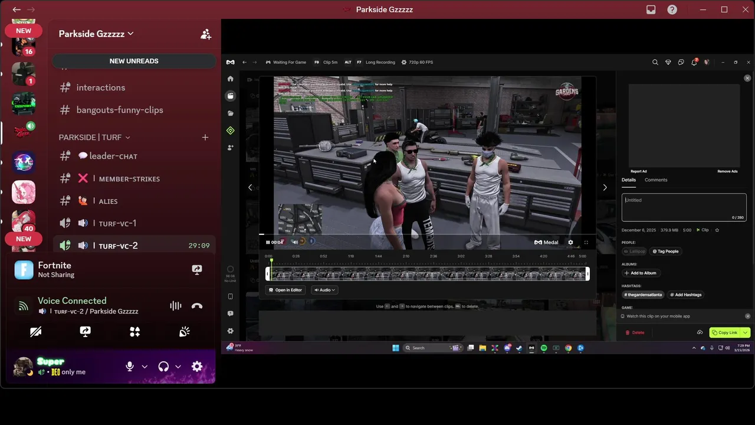Enter fullscreen on the Medal clip player
This screenshot has width=755, height=425.
point(586,242)
